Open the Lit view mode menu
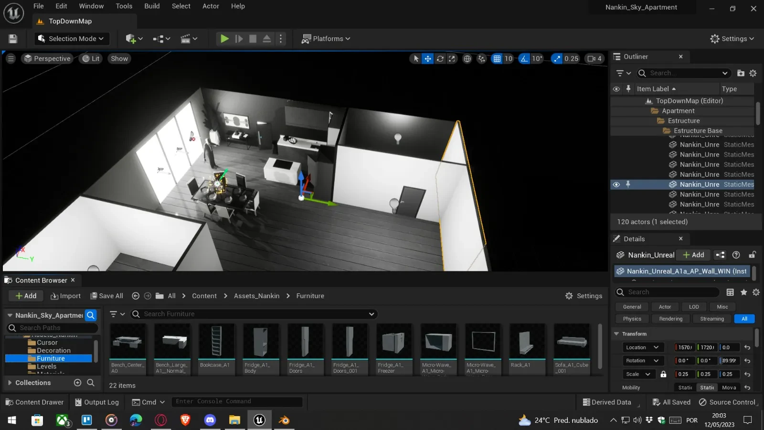The height and width of the screenshot is (430, 764). 91,59
